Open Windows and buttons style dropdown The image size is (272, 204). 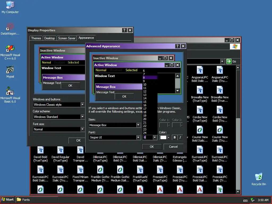[82, 104]
